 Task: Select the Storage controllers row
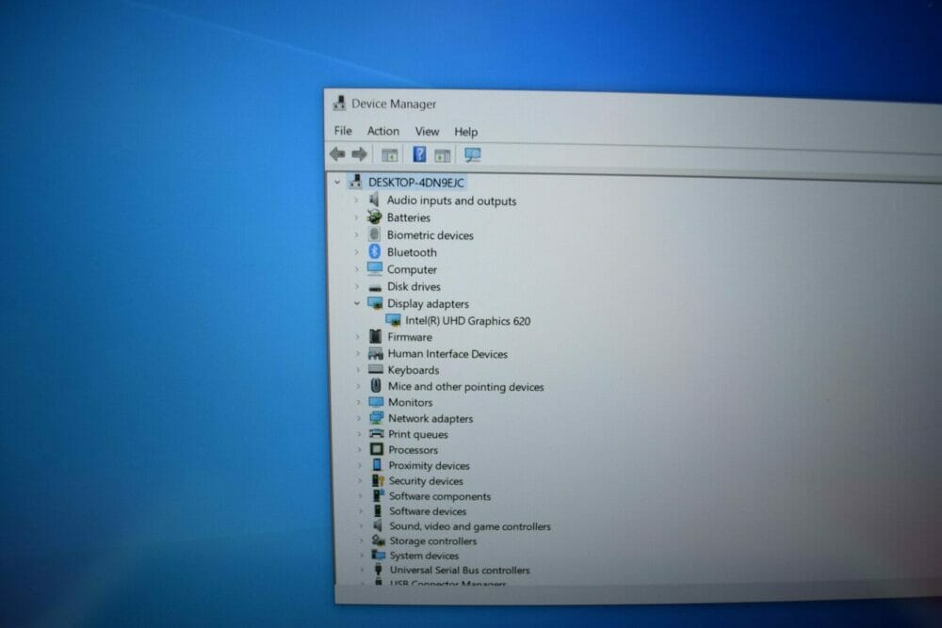point(432,540)
